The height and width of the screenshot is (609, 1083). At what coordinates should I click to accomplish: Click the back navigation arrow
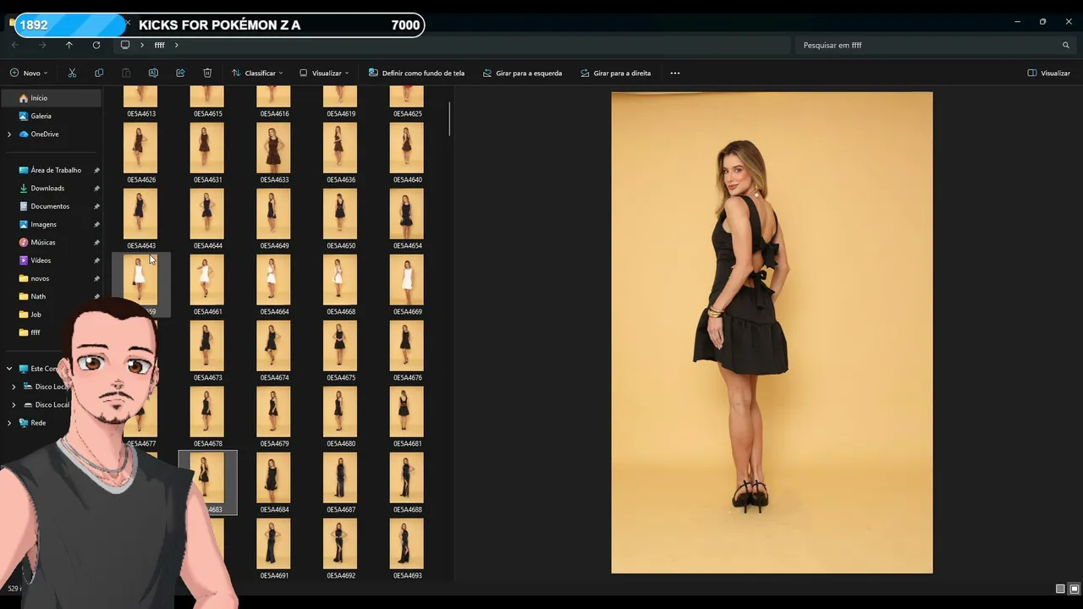pyautogui.click(x=15, y=45)
